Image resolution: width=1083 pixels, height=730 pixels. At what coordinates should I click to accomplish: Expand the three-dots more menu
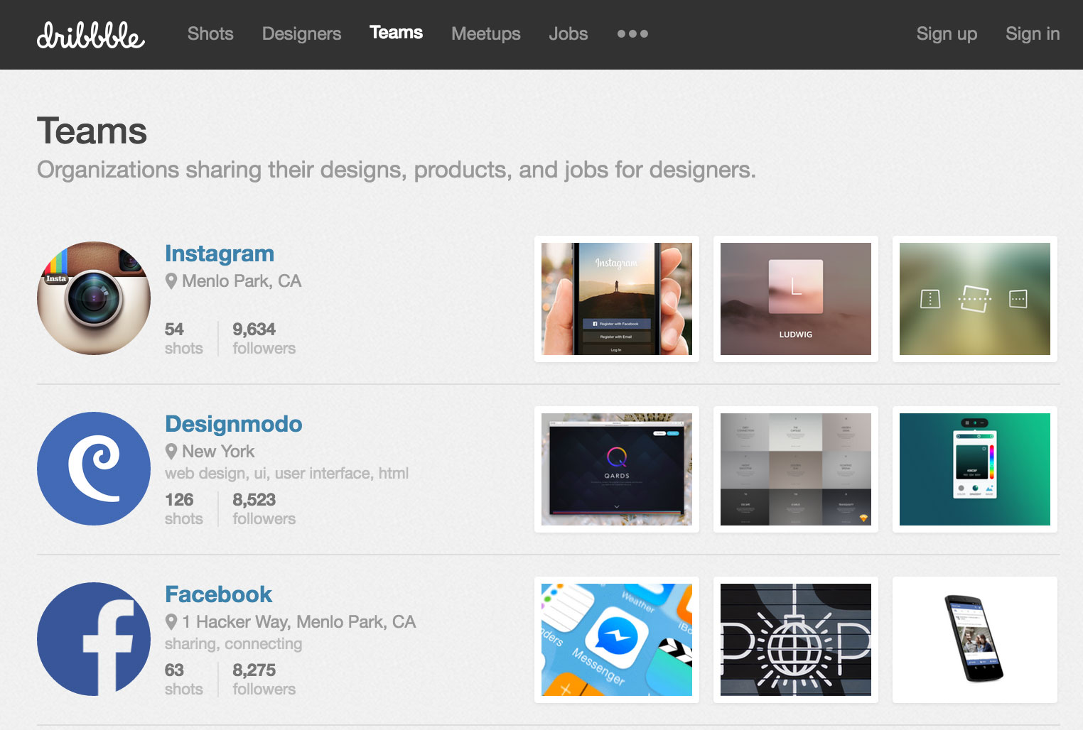(x=632, y=33)
